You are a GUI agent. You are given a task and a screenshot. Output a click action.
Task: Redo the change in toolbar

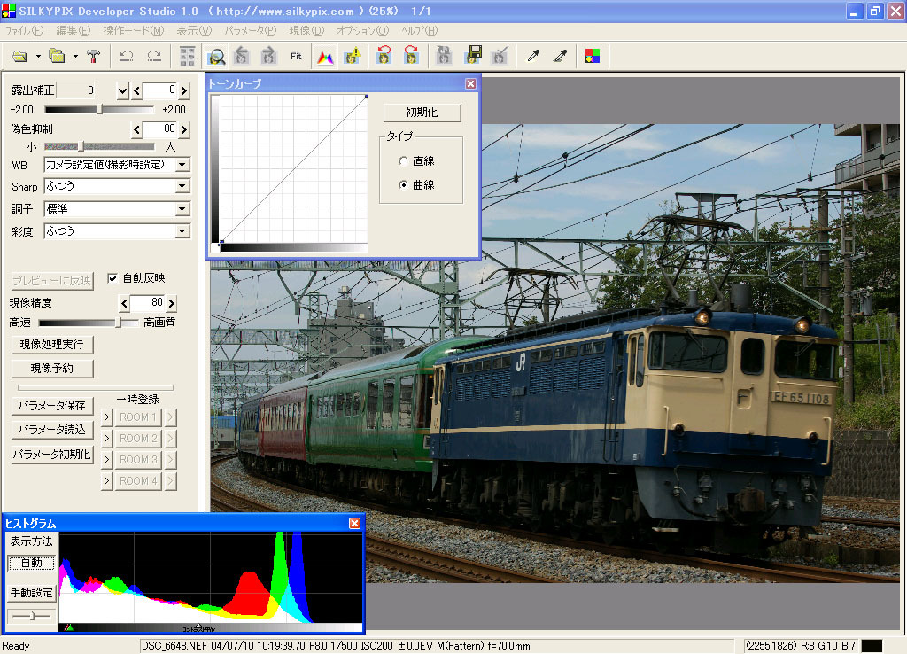point(154,56)
